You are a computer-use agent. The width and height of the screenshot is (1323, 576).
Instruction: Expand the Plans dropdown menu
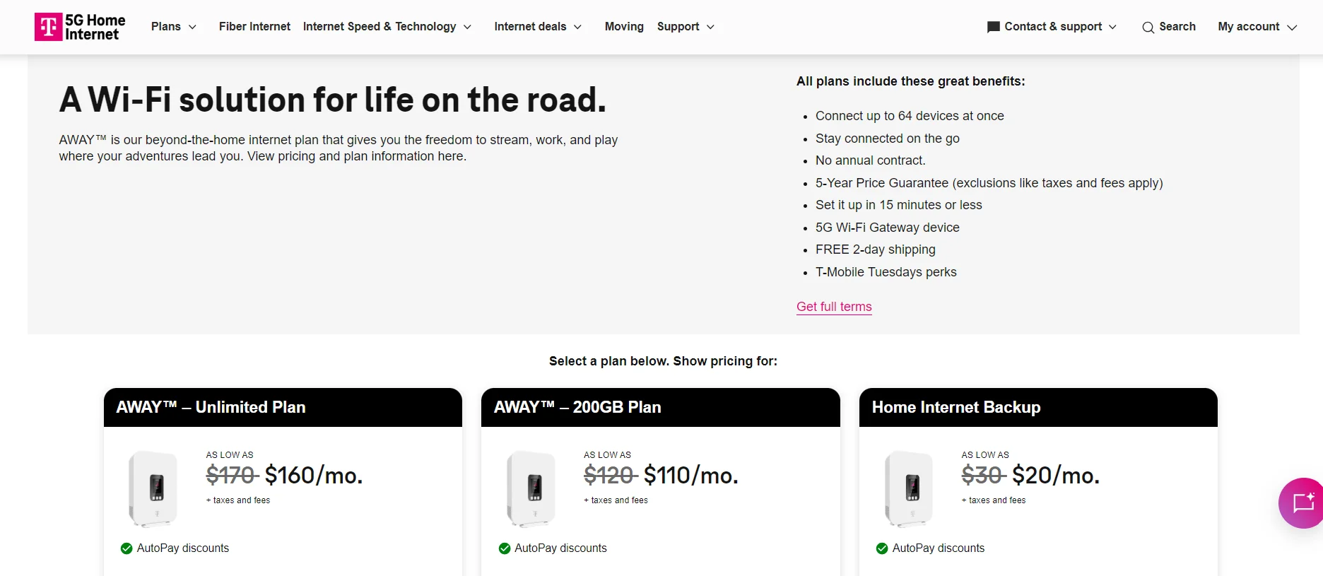coord(174,27)
